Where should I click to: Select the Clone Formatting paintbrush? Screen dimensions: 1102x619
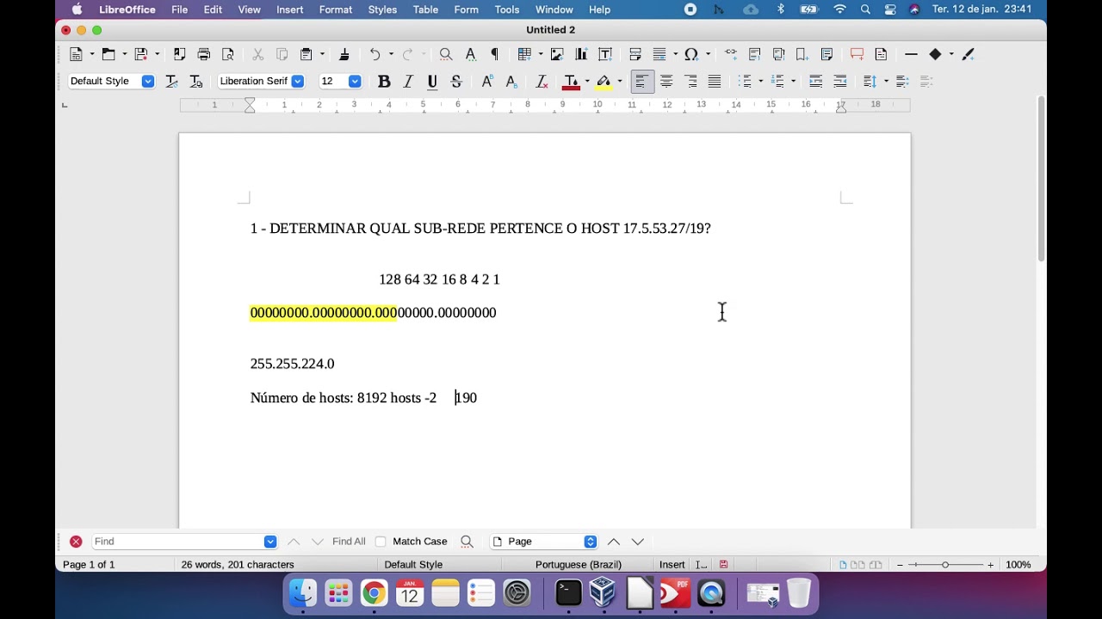(344, 54)
